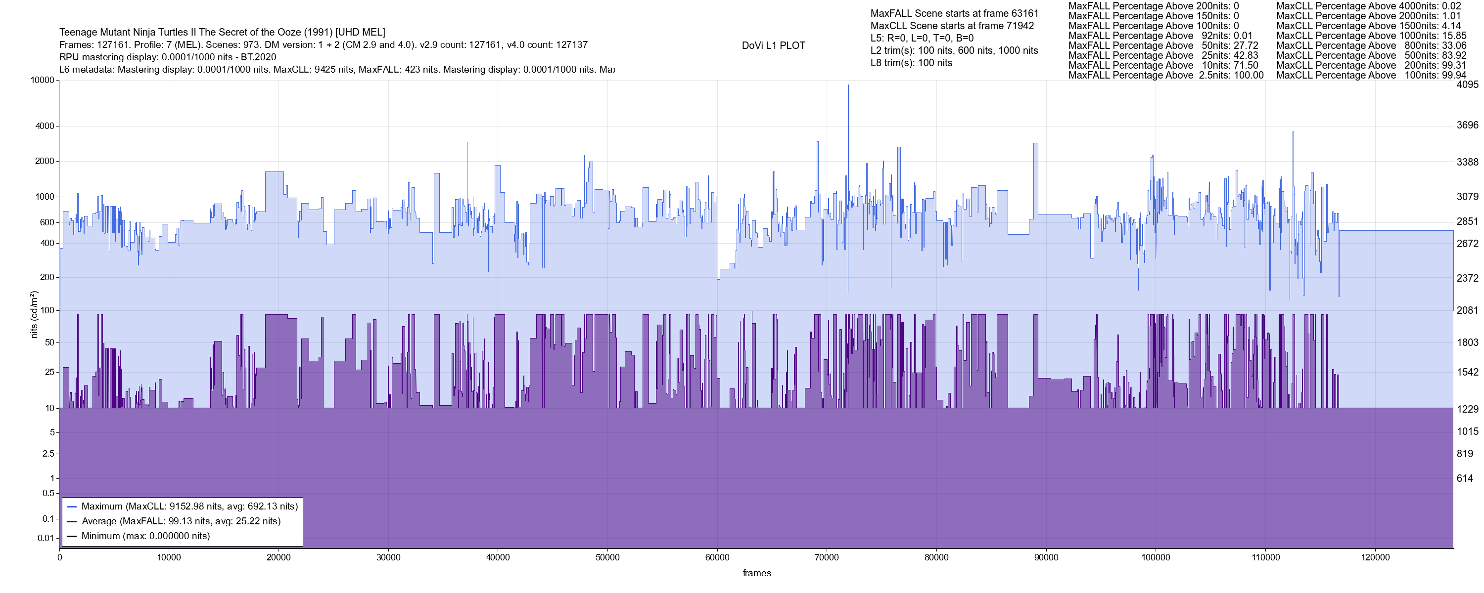Click the 10000 nits y-axis tick label
Image resolution: width=1484 pixels, height=593 pixels.
[42, 80]
